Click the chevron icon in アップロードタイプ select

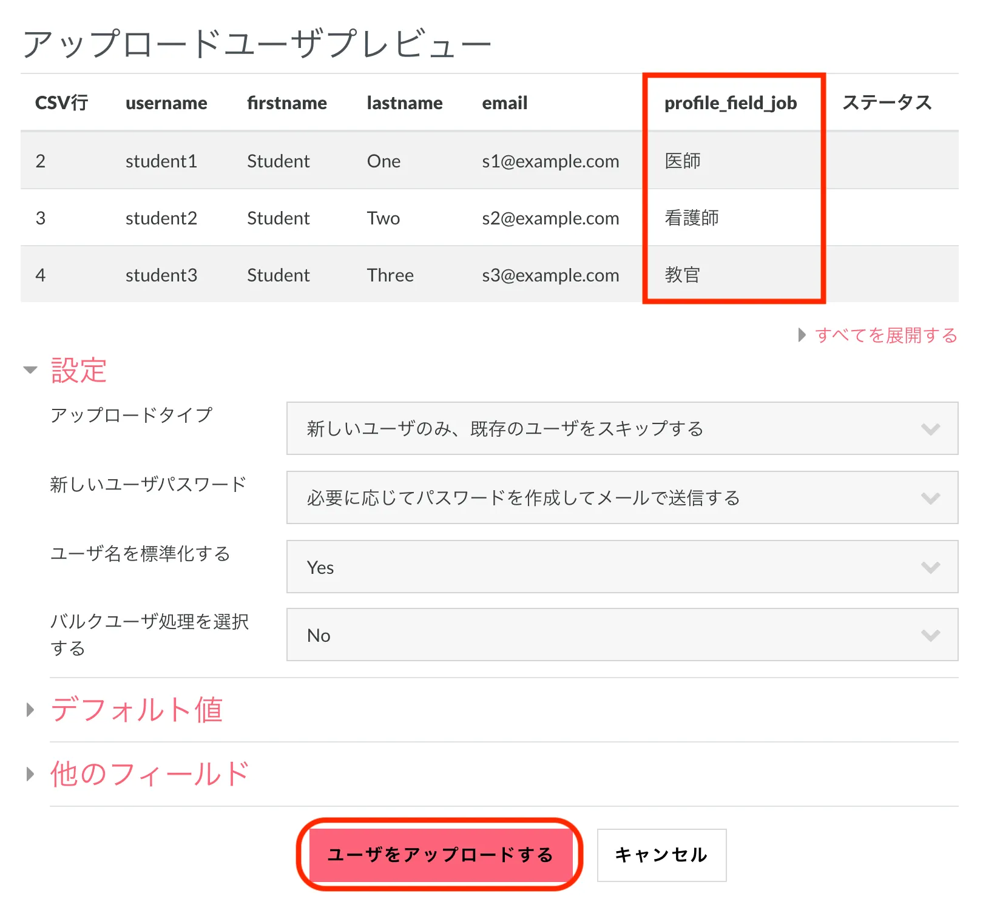(x=930, y=429)
